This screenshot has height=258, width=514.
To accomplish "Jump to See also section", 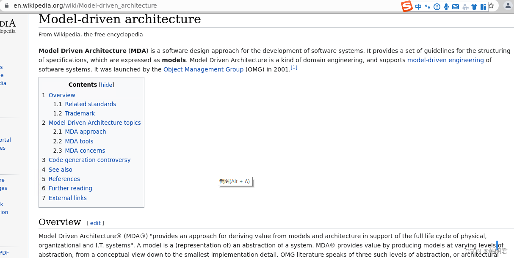I will pyautogui.click(x=60, y=170).
